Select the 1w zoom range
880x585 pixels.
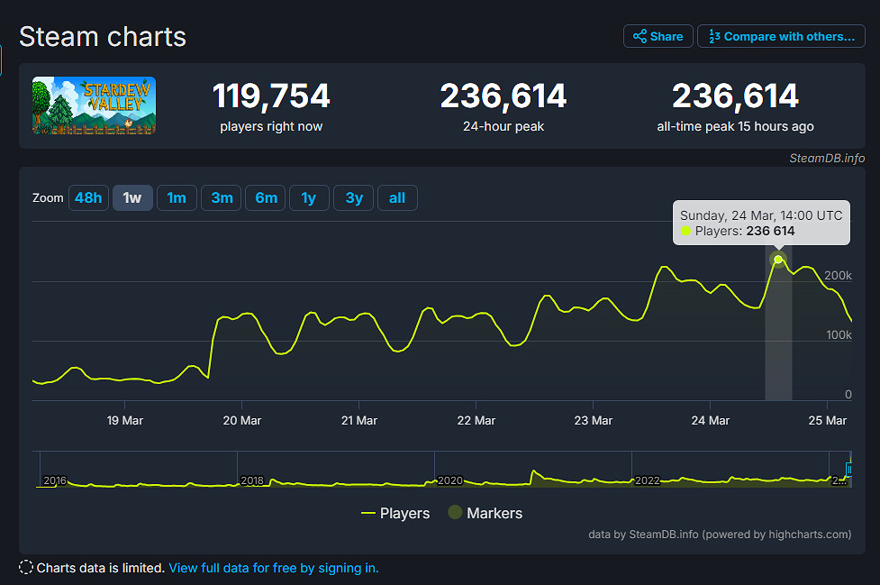coord(132,198)
